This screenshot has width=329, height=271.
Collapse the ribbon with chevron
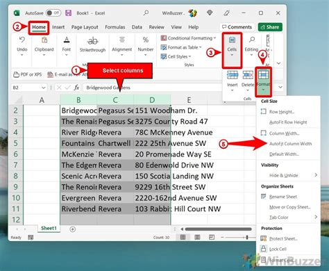pyautogui.click(x=278, y=63)
